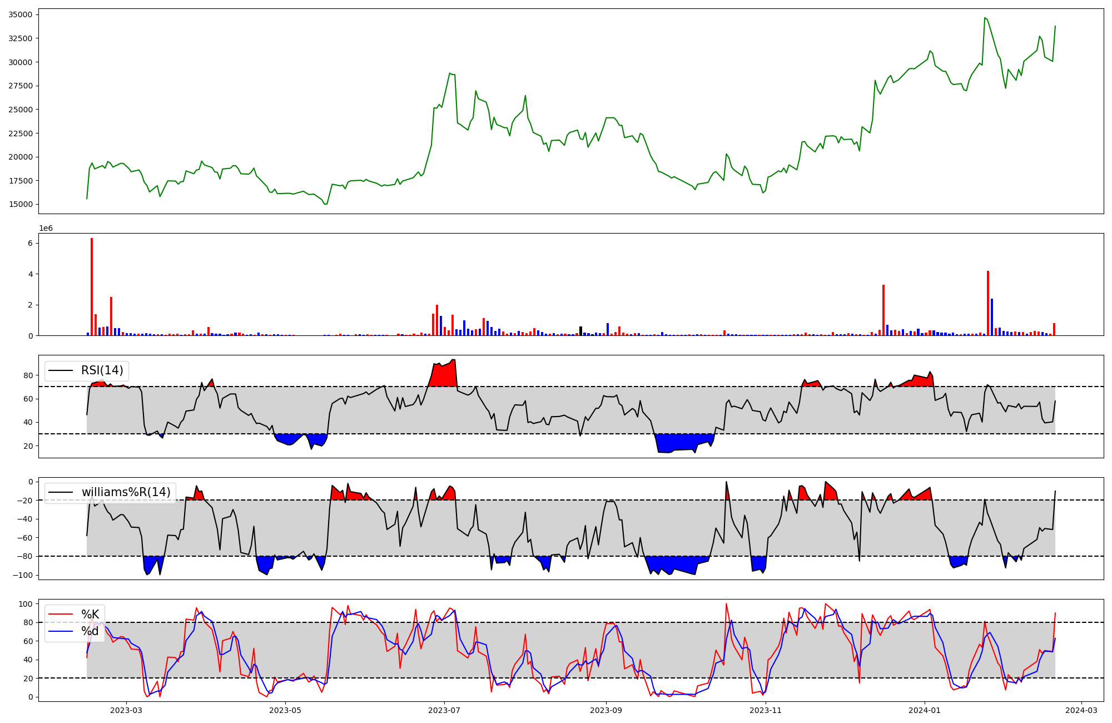Click the 1e6 volume scale label
The image size is (1112, 723).
(x=46, y=229)
